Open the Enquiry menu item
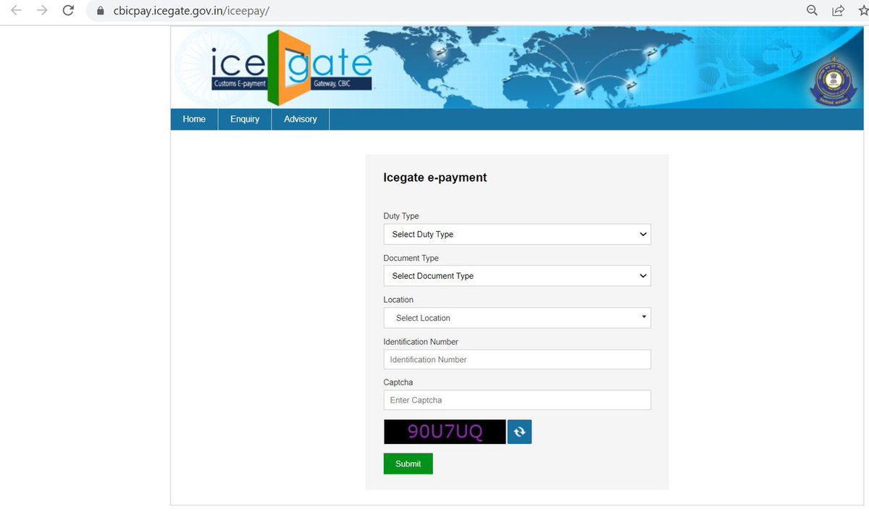 tap(245, 119)
